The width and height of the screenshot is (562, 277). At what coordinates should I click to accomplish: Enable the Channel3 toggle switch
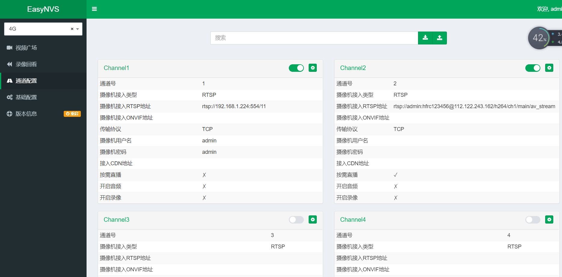point(296,220)
